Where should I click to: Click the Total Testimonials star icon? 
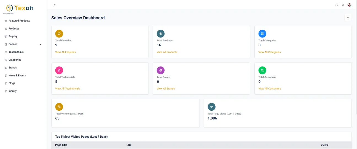(59, 70)
